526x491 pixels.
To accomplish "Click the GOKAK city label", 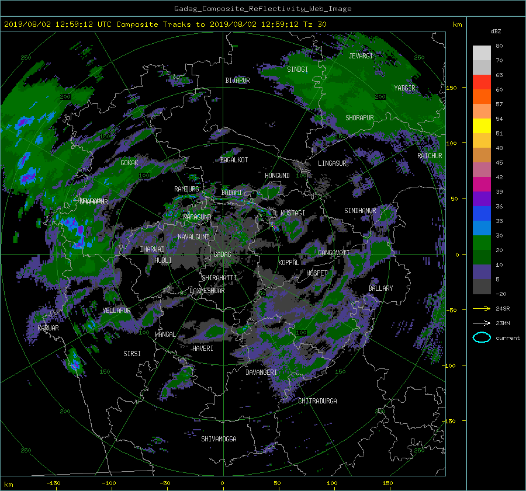I will click(130, 163).
